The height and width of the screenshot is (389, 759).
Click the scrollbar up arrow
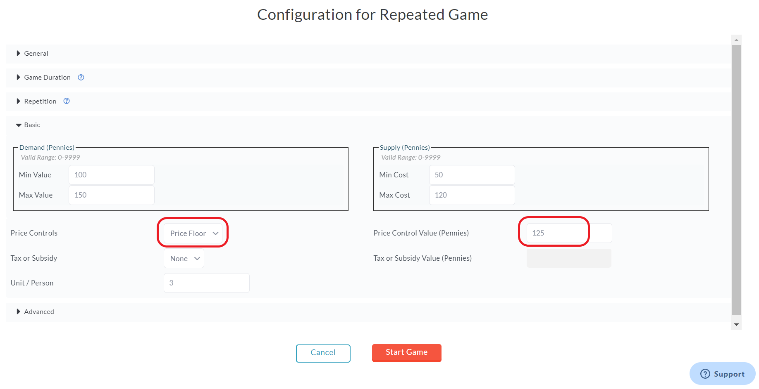pos(736,40)
